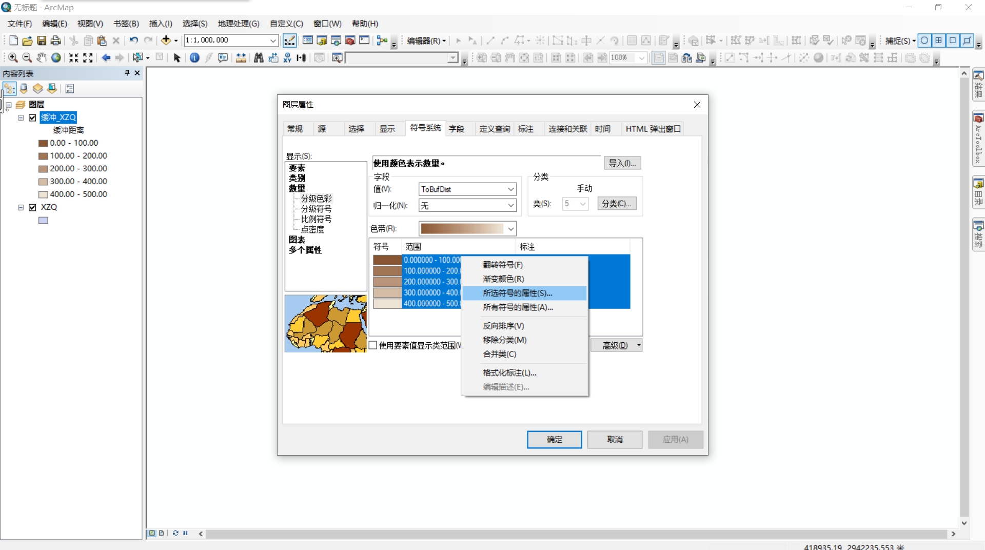Choose 所有符号的属性(A)... menu entry

(524, 307)
